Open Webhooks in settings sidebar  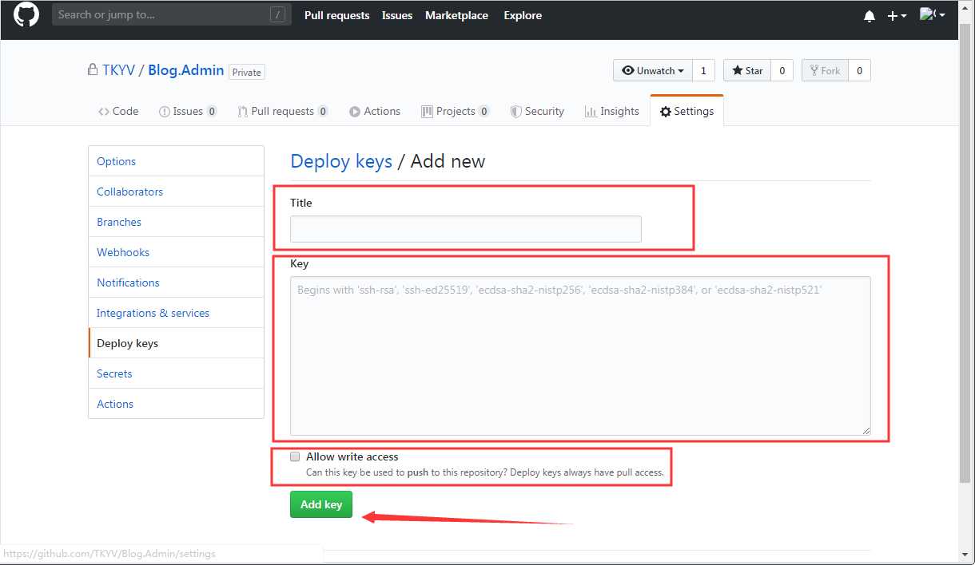point(176,252)
